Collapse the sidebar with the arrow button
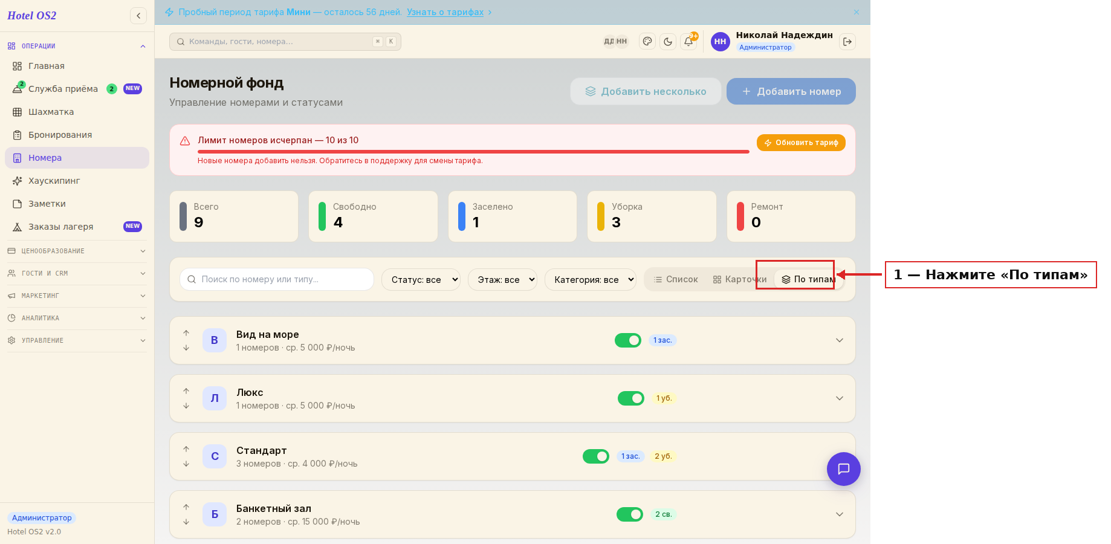1111x544 pixels. coord(138,16)
